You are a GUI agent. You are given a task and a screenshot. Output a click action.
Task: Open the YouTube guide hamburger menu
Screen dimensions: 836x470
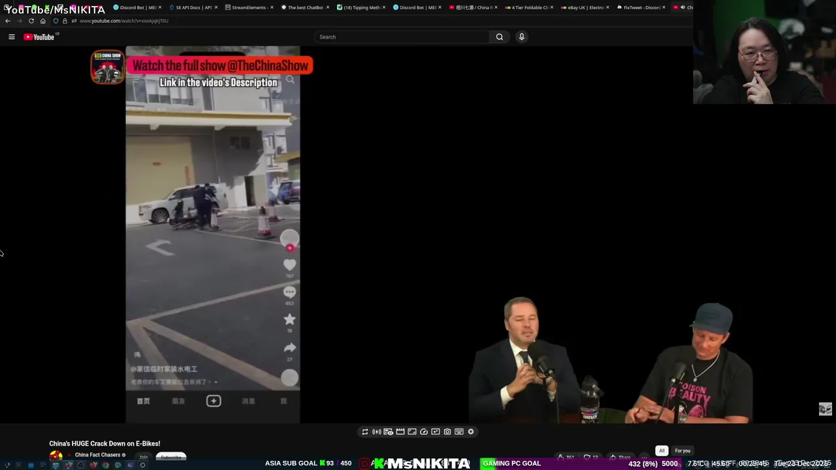(11, 37)
